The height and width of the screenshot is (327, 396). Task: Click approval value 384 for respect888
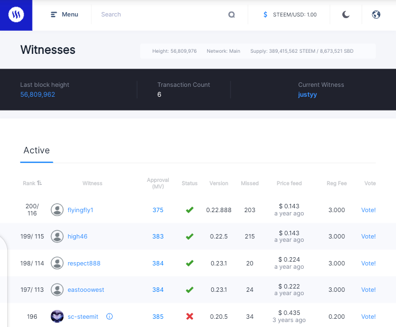click(158, 263)
